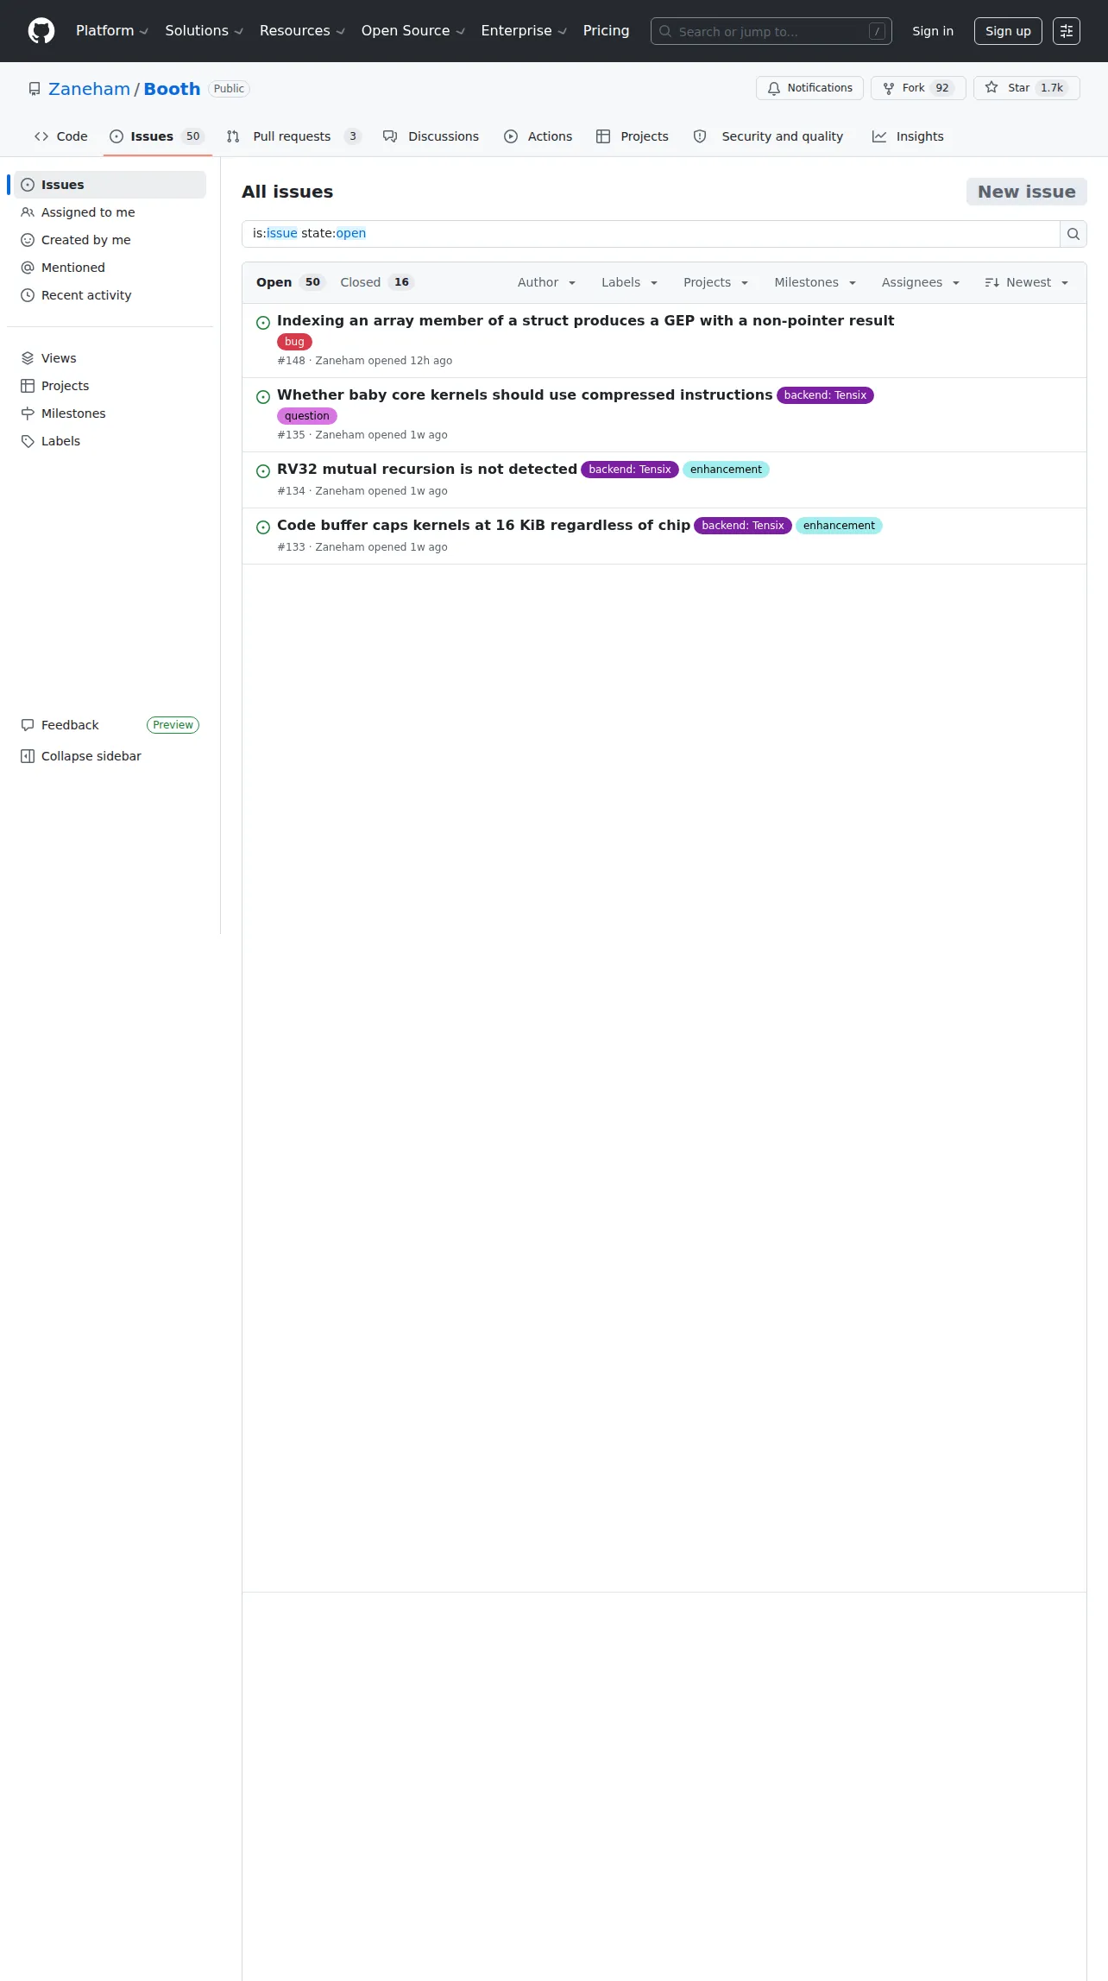Open the Newest sort dropdown
This screenshot has height=1981, width=1108.
click(1027, 282)
